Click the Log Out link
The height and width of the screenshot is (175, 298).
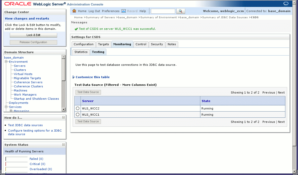pyautogui.click(x=94, y=11)
